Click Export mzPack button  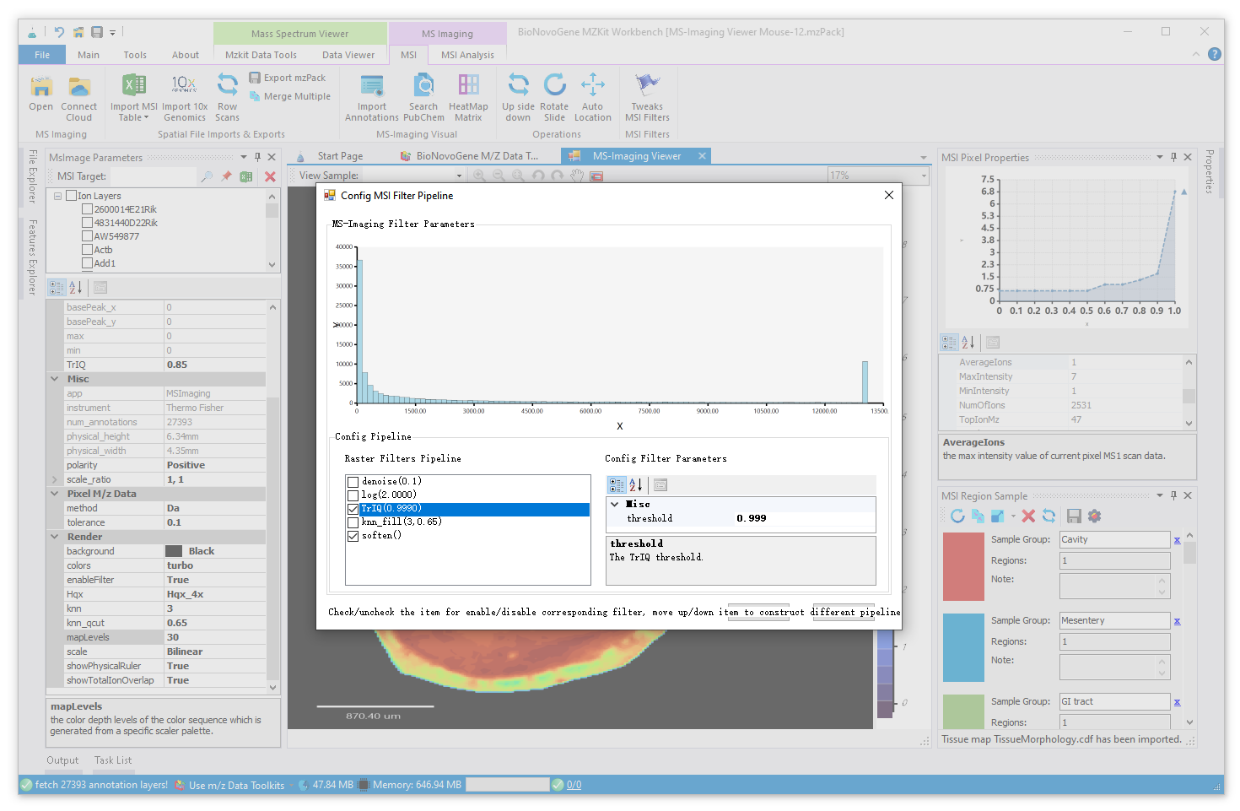287,78
